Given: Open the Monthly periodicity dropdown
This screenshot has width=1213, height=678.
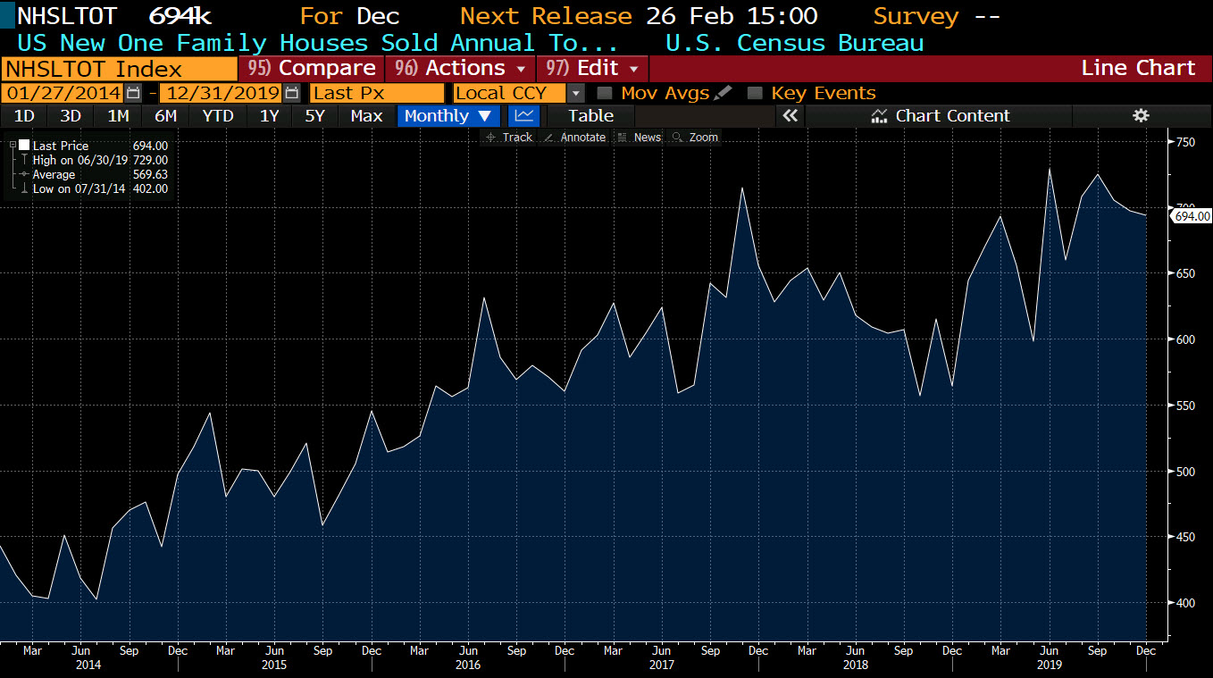Looking at the screenshot, I should [448, 115].
